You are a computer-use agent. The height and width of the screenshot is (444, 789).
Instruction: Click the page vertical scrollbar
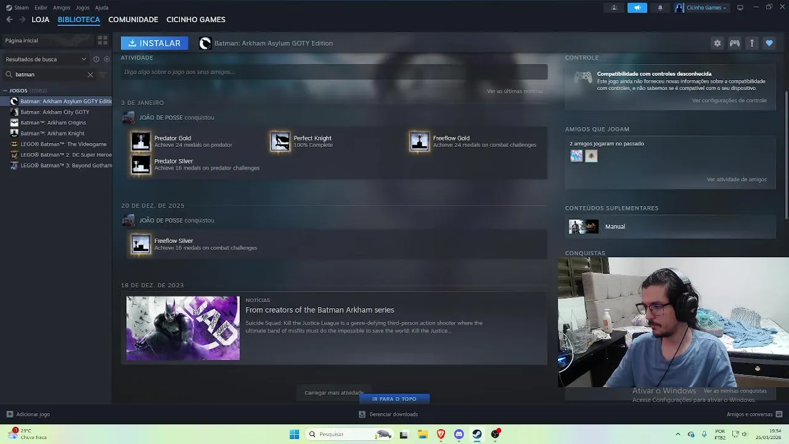[x=786, y=154]
